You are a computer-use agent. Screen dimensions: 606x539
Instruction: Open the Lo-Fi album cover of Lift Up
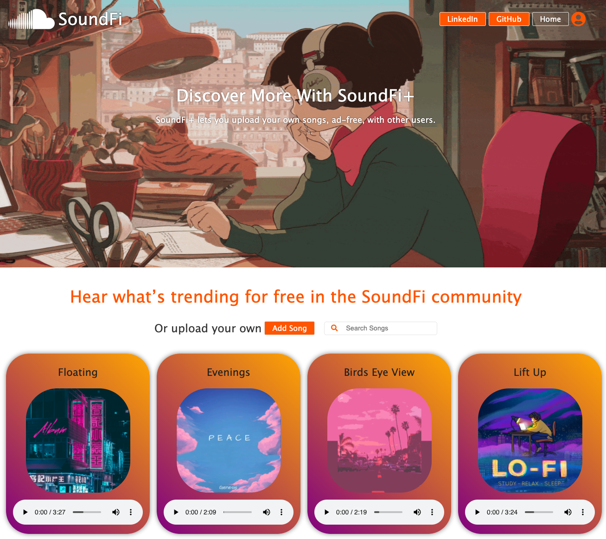pos(530,440)
